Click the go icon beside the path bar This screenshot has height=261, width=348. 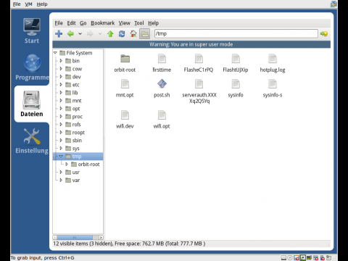coord(324,34)
